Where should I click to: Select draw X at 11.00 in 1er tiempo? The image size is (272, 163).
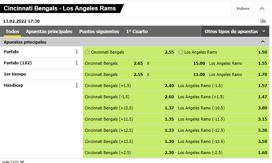(x=176, y=74)
